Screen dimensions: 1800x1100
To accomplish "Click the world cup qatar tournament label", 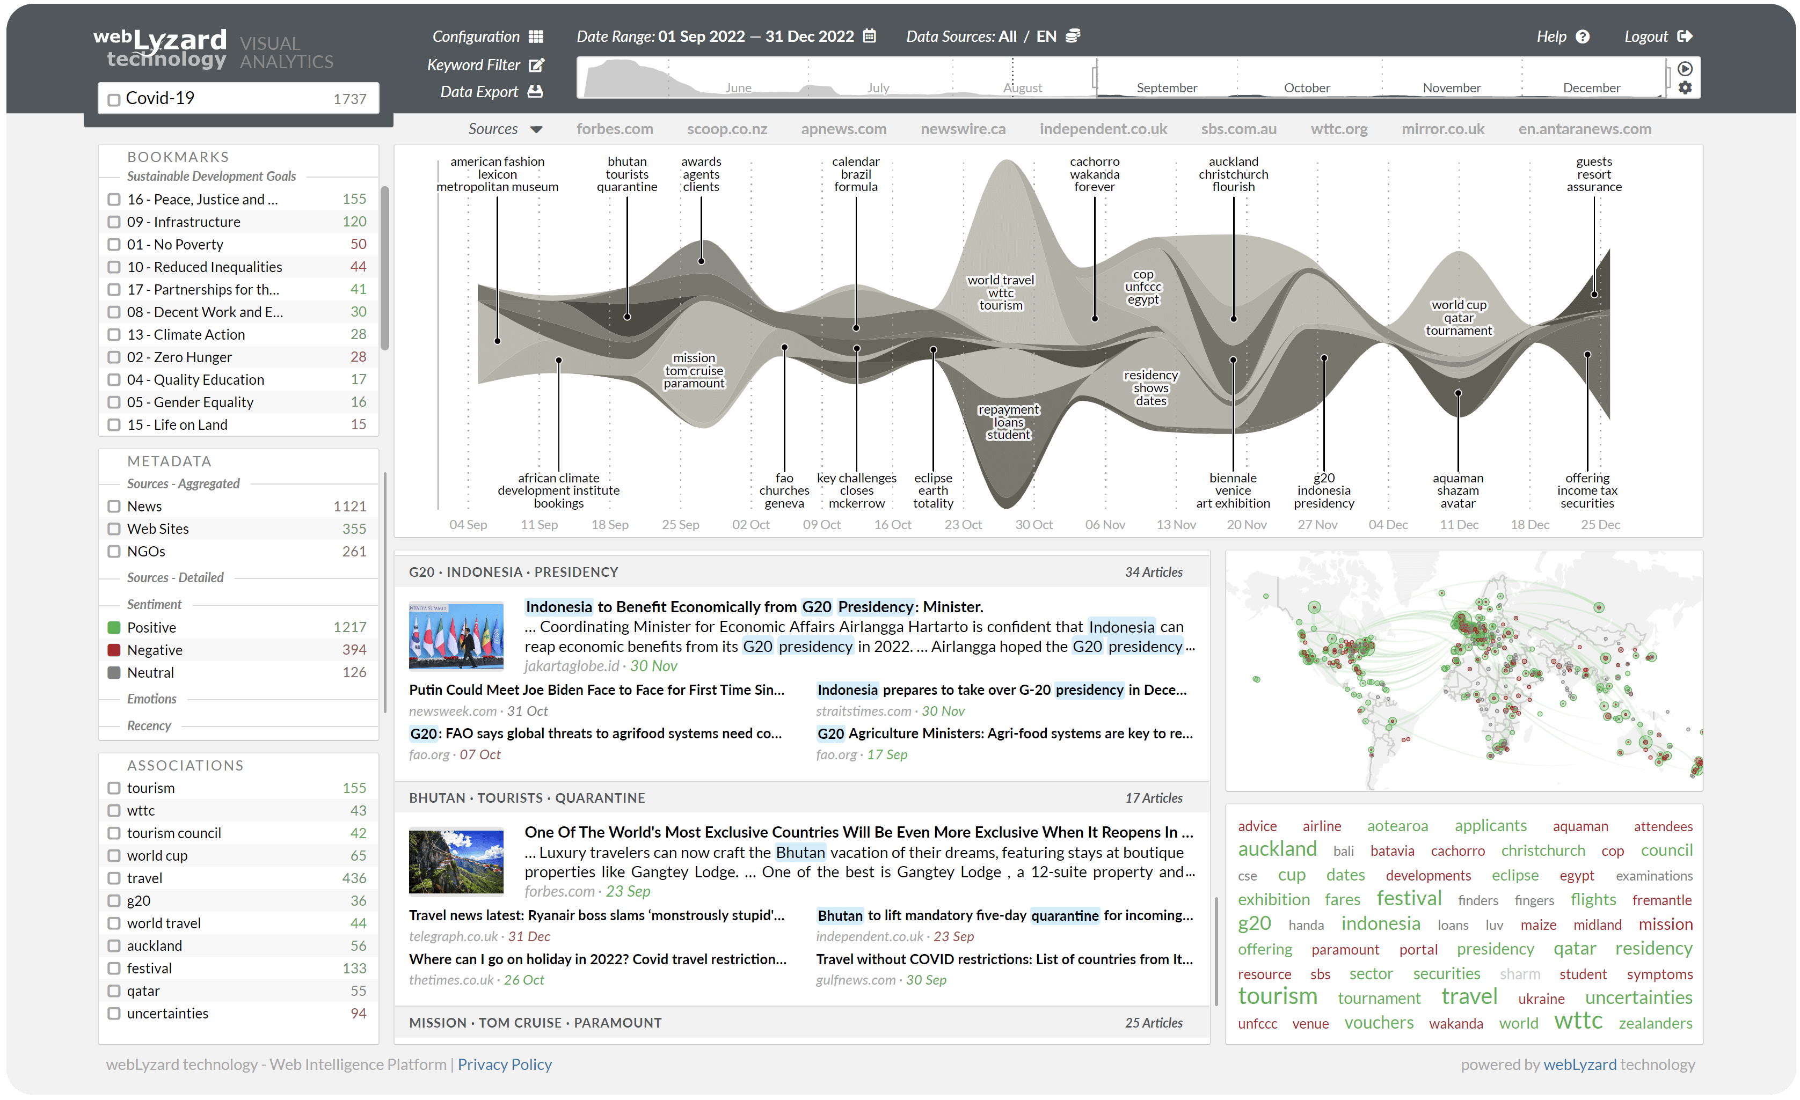I will click(x=1458, y=318).
